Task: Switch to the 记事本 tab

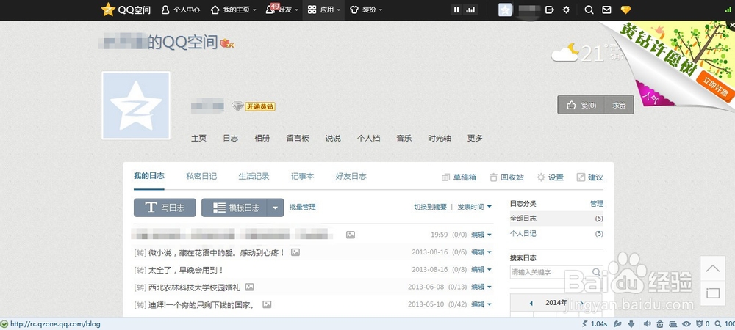Action: 302,176
